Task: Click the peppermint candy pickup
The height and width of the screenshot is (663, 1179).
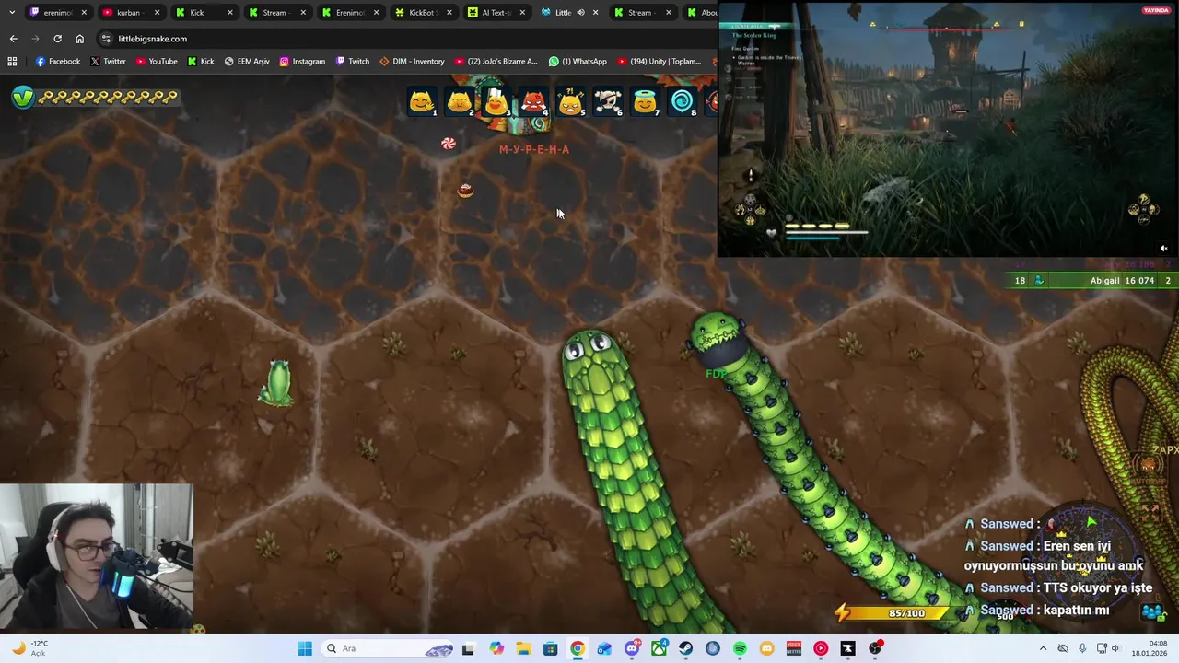Action: 448,144
